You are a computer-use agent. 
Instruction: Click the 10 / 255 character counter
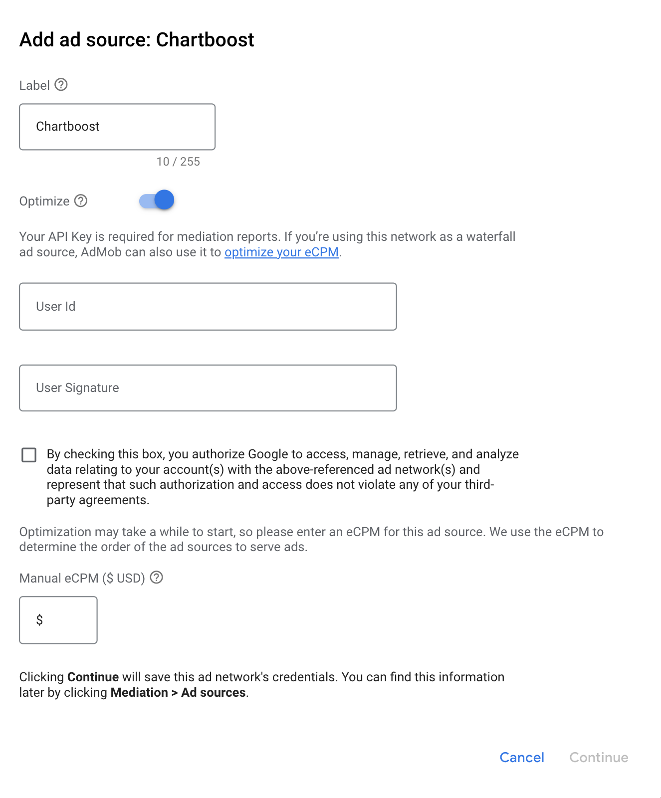coord(178,162)
